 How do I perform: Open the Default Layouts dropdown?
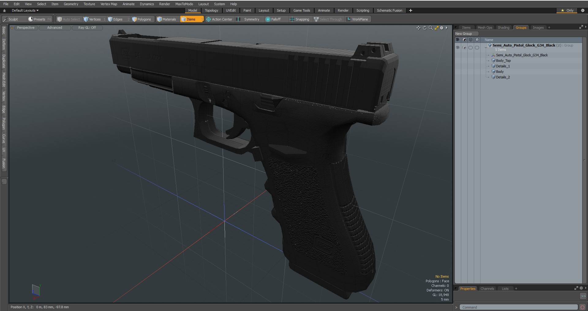coord(25,10)
